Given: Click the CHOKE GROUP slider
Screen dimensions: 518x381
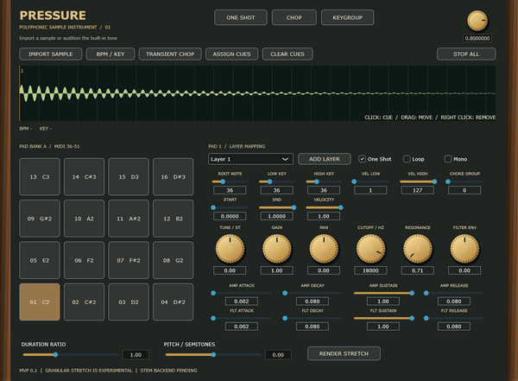Looking at the screenshot, I should point(464,181).
